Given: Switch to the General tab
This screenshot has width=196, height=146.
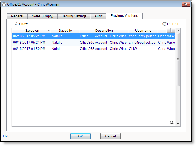Looking at the screenshot, I should point(17,16).
